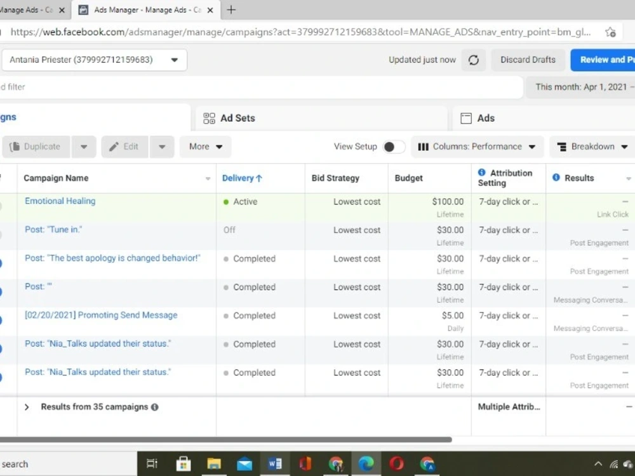Click the refresh data icon button
635x476 pixels.
[474, 60]
